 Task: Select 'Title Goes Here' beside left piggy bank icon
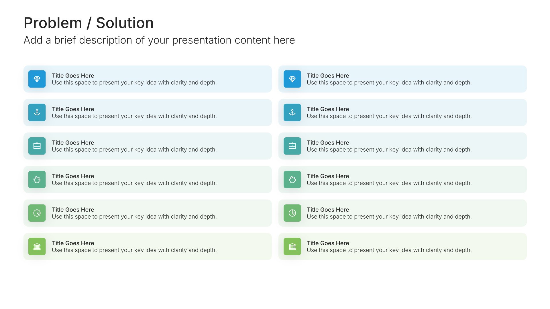73,176
